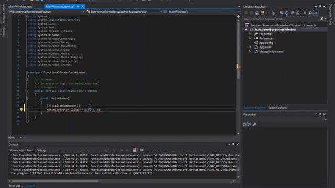Screen dimensions: 335x188
Task: Open the member dropdown MainWindow()
Action: 202,12
